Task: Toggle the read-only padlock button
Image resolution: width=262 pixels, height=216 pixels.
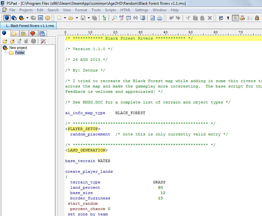Action: 257,18
